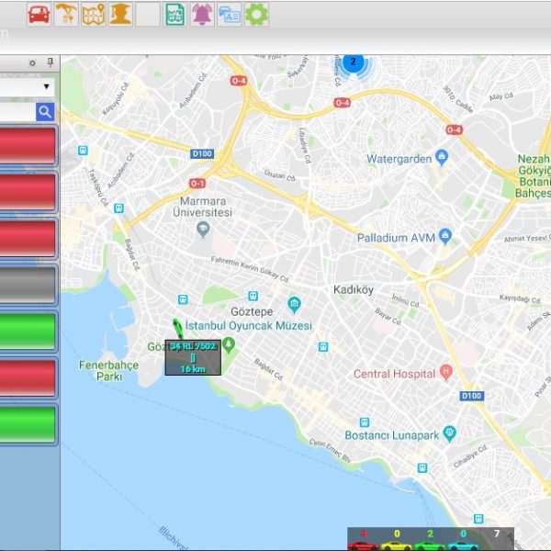
Task: Open the map with location pin tool
Action: [x=93, y=15]
